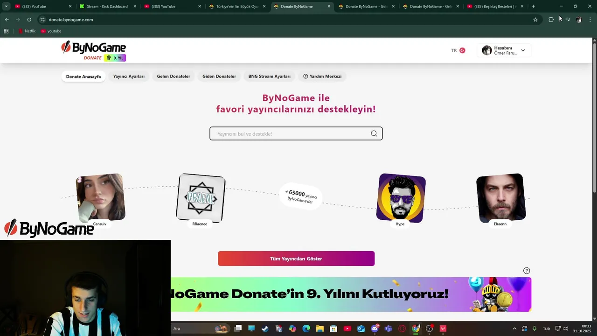The height and width of the screenshot is (336, 597).
Task: Open the TR language selector
Action: point(458,50)
